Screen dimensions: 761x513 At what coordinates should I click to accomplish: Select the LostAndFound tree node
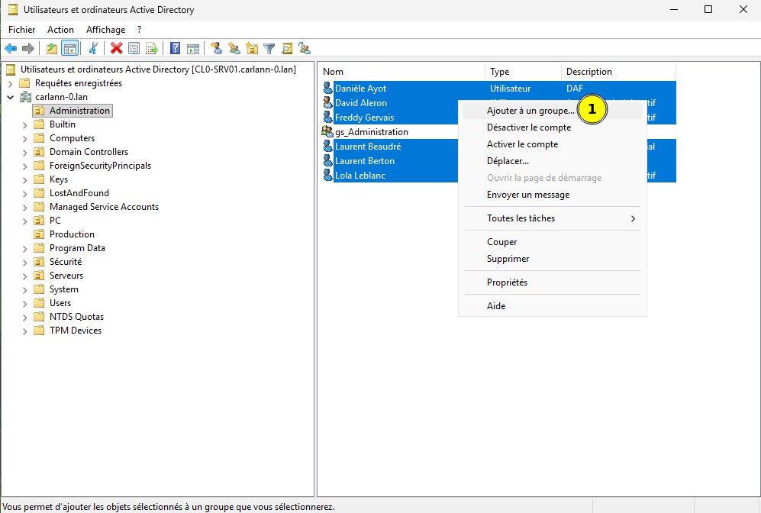pyautogui.click(x=79, y=193)
